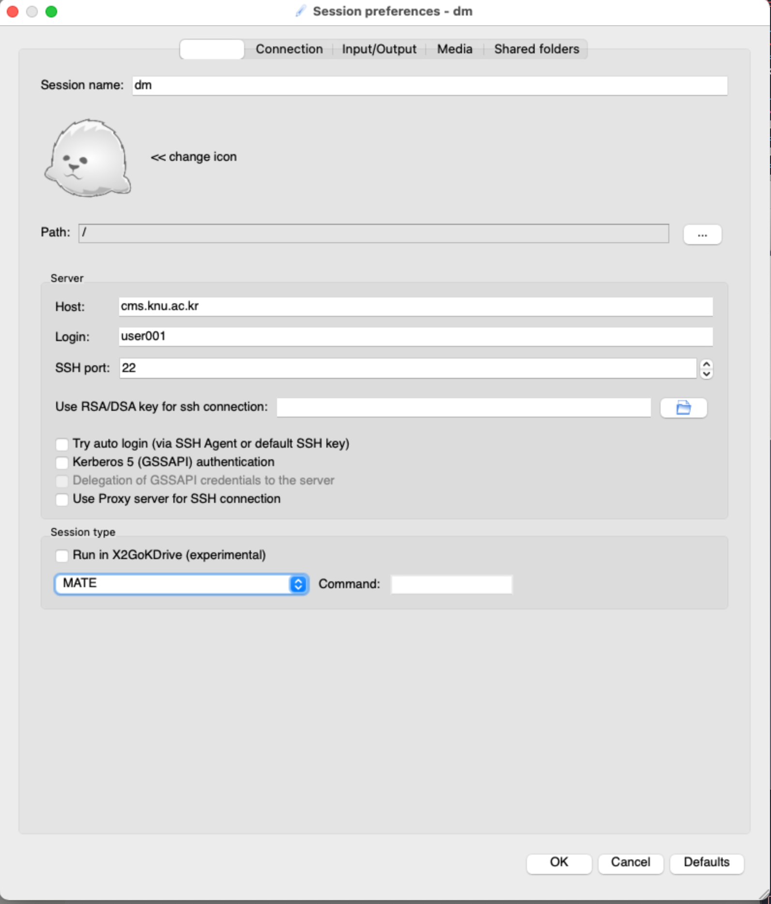This screenshot has width=771, height=904.
Task: Enable Try auto login checkbox
Action: click(x=62, y=444)
